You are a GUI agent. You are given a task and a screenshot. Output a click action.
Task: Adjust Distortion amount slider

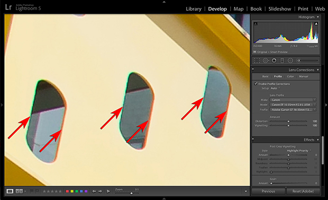[288, 121]
